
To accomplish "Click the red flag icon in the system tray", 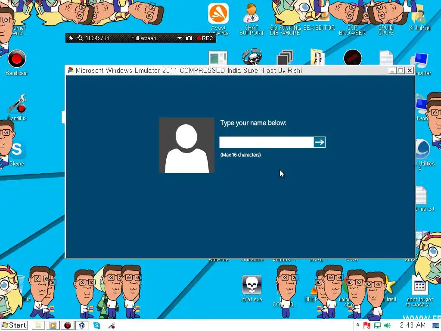I will pos(367,326).
